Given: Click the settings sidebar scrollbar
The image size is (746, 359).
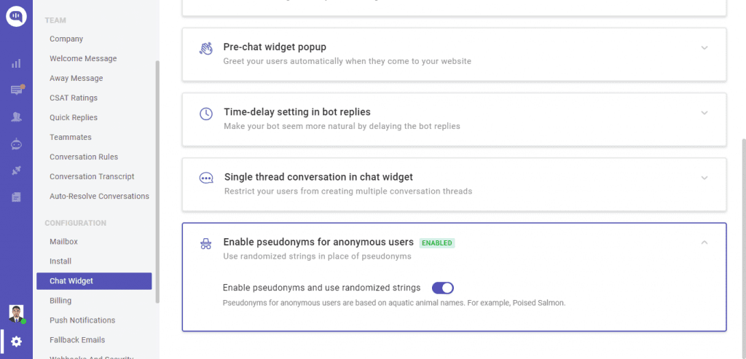Looking at the screenshot, I should pos(157,181).
